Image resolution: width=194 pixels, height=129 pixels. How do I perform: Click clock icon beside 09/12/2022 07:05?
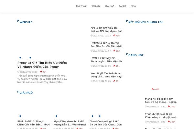[x=92, y=81]
